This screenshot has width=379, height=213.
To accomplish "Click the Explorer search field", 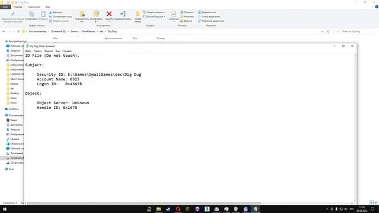I will tap(355, 31).
